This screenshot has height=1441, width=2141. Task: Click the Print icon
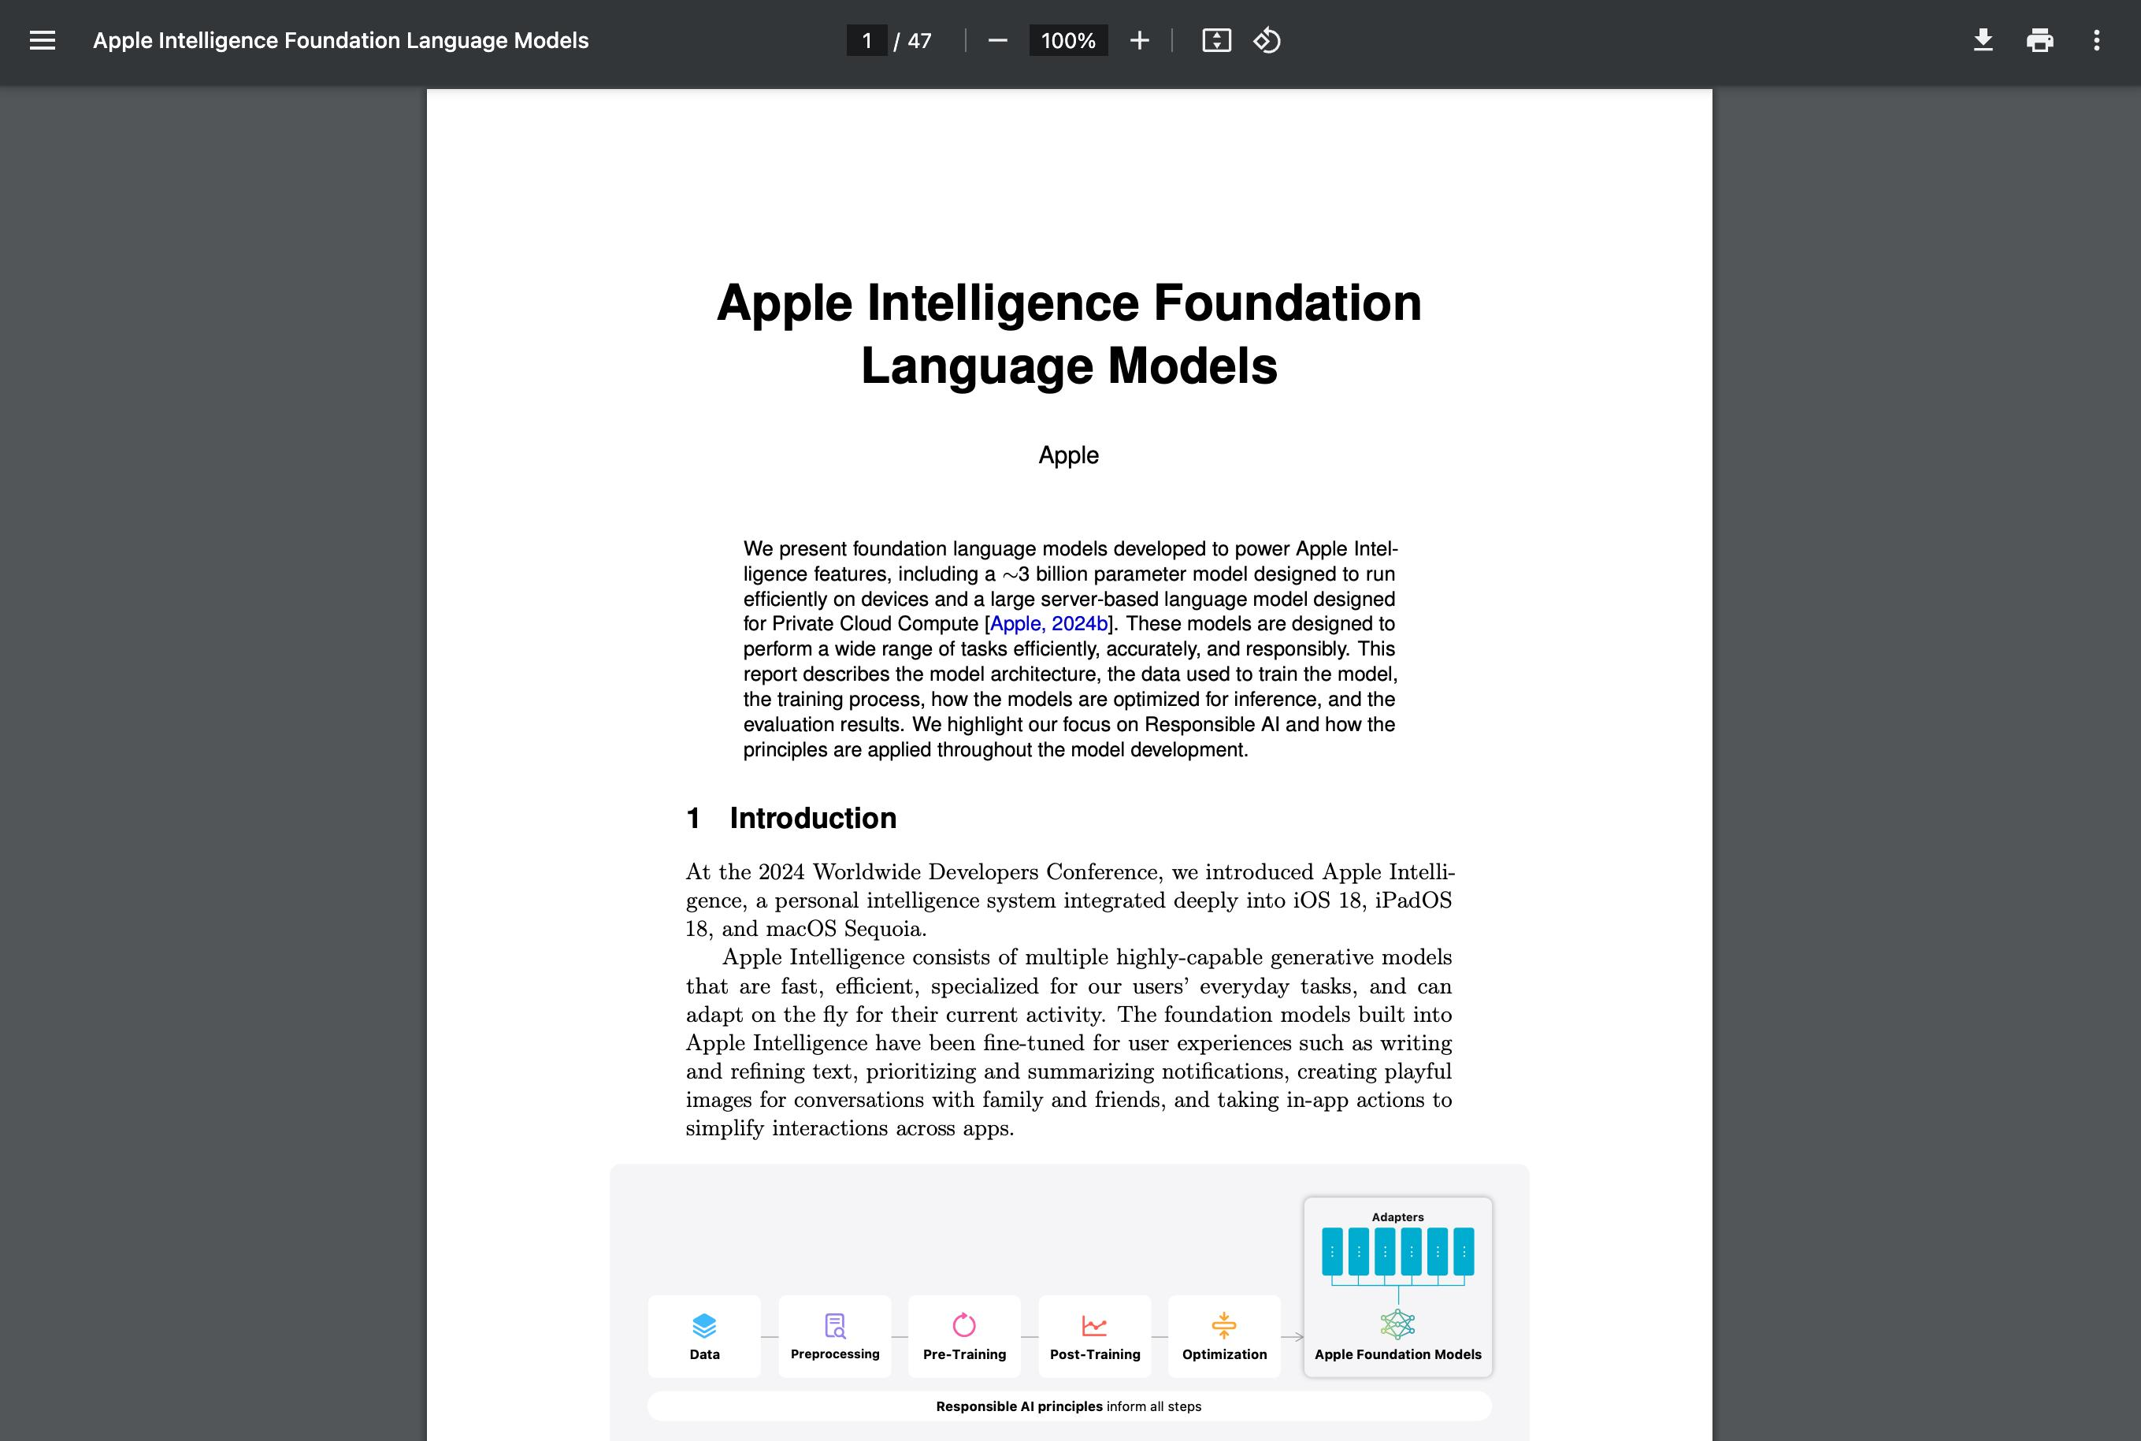pos(2039,40)
